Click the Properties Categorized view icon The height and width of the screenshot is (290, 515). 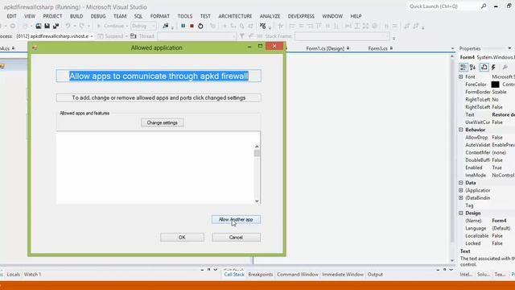coord(463,68)
